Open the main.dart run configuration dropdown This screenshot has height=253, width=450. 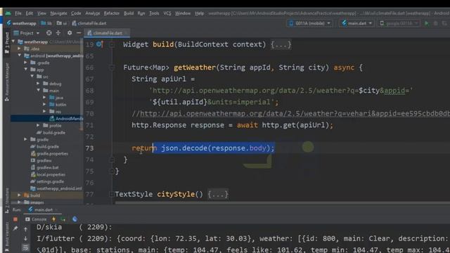tap(356, 23)
